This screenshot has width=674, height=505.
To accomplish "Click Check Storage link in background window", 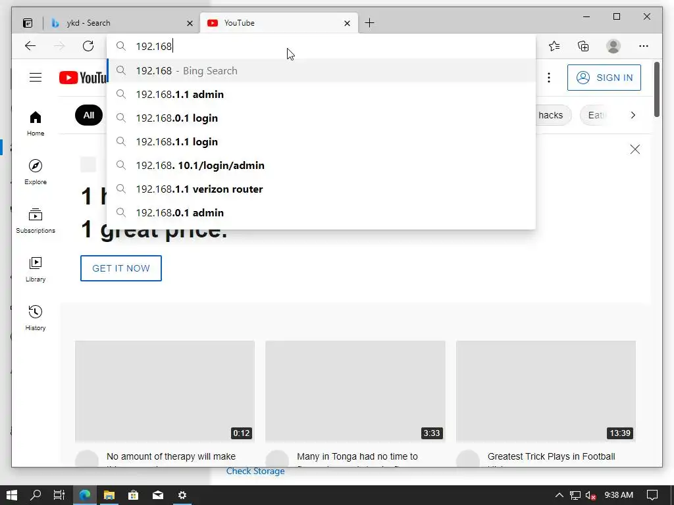I will pyautogui.click(x=255, y=471).
